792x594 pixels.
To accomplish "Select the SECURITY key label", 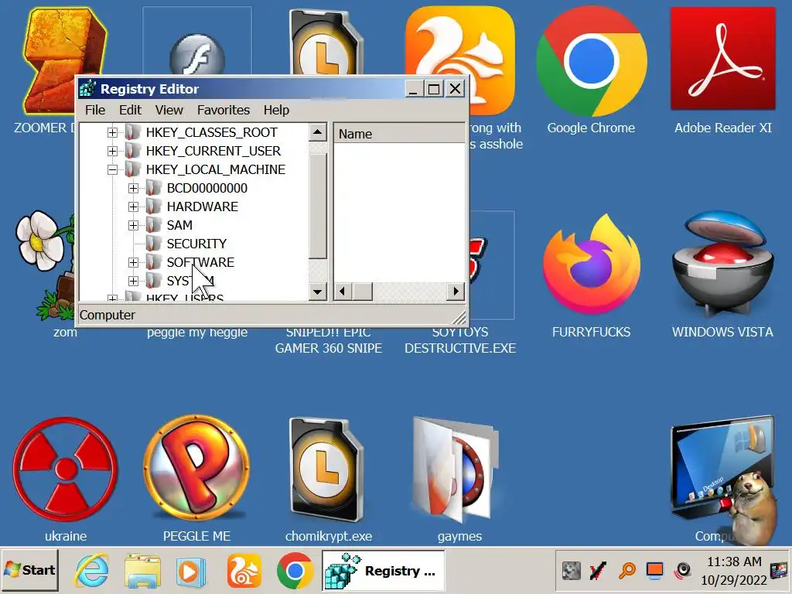I will point(196,244).
